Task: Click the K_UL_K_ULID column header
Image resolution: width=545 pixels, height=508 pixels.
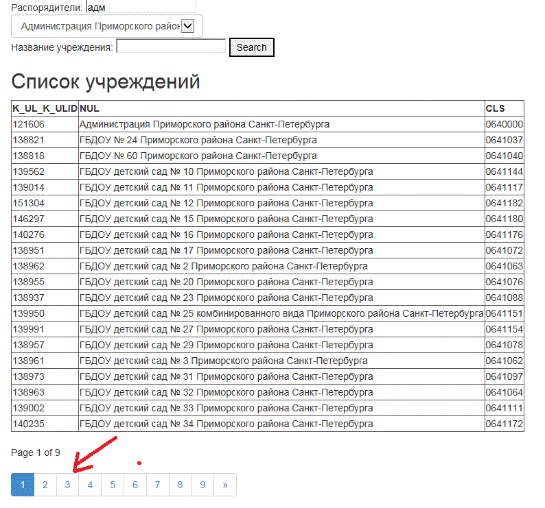Action: coord(45,108)
